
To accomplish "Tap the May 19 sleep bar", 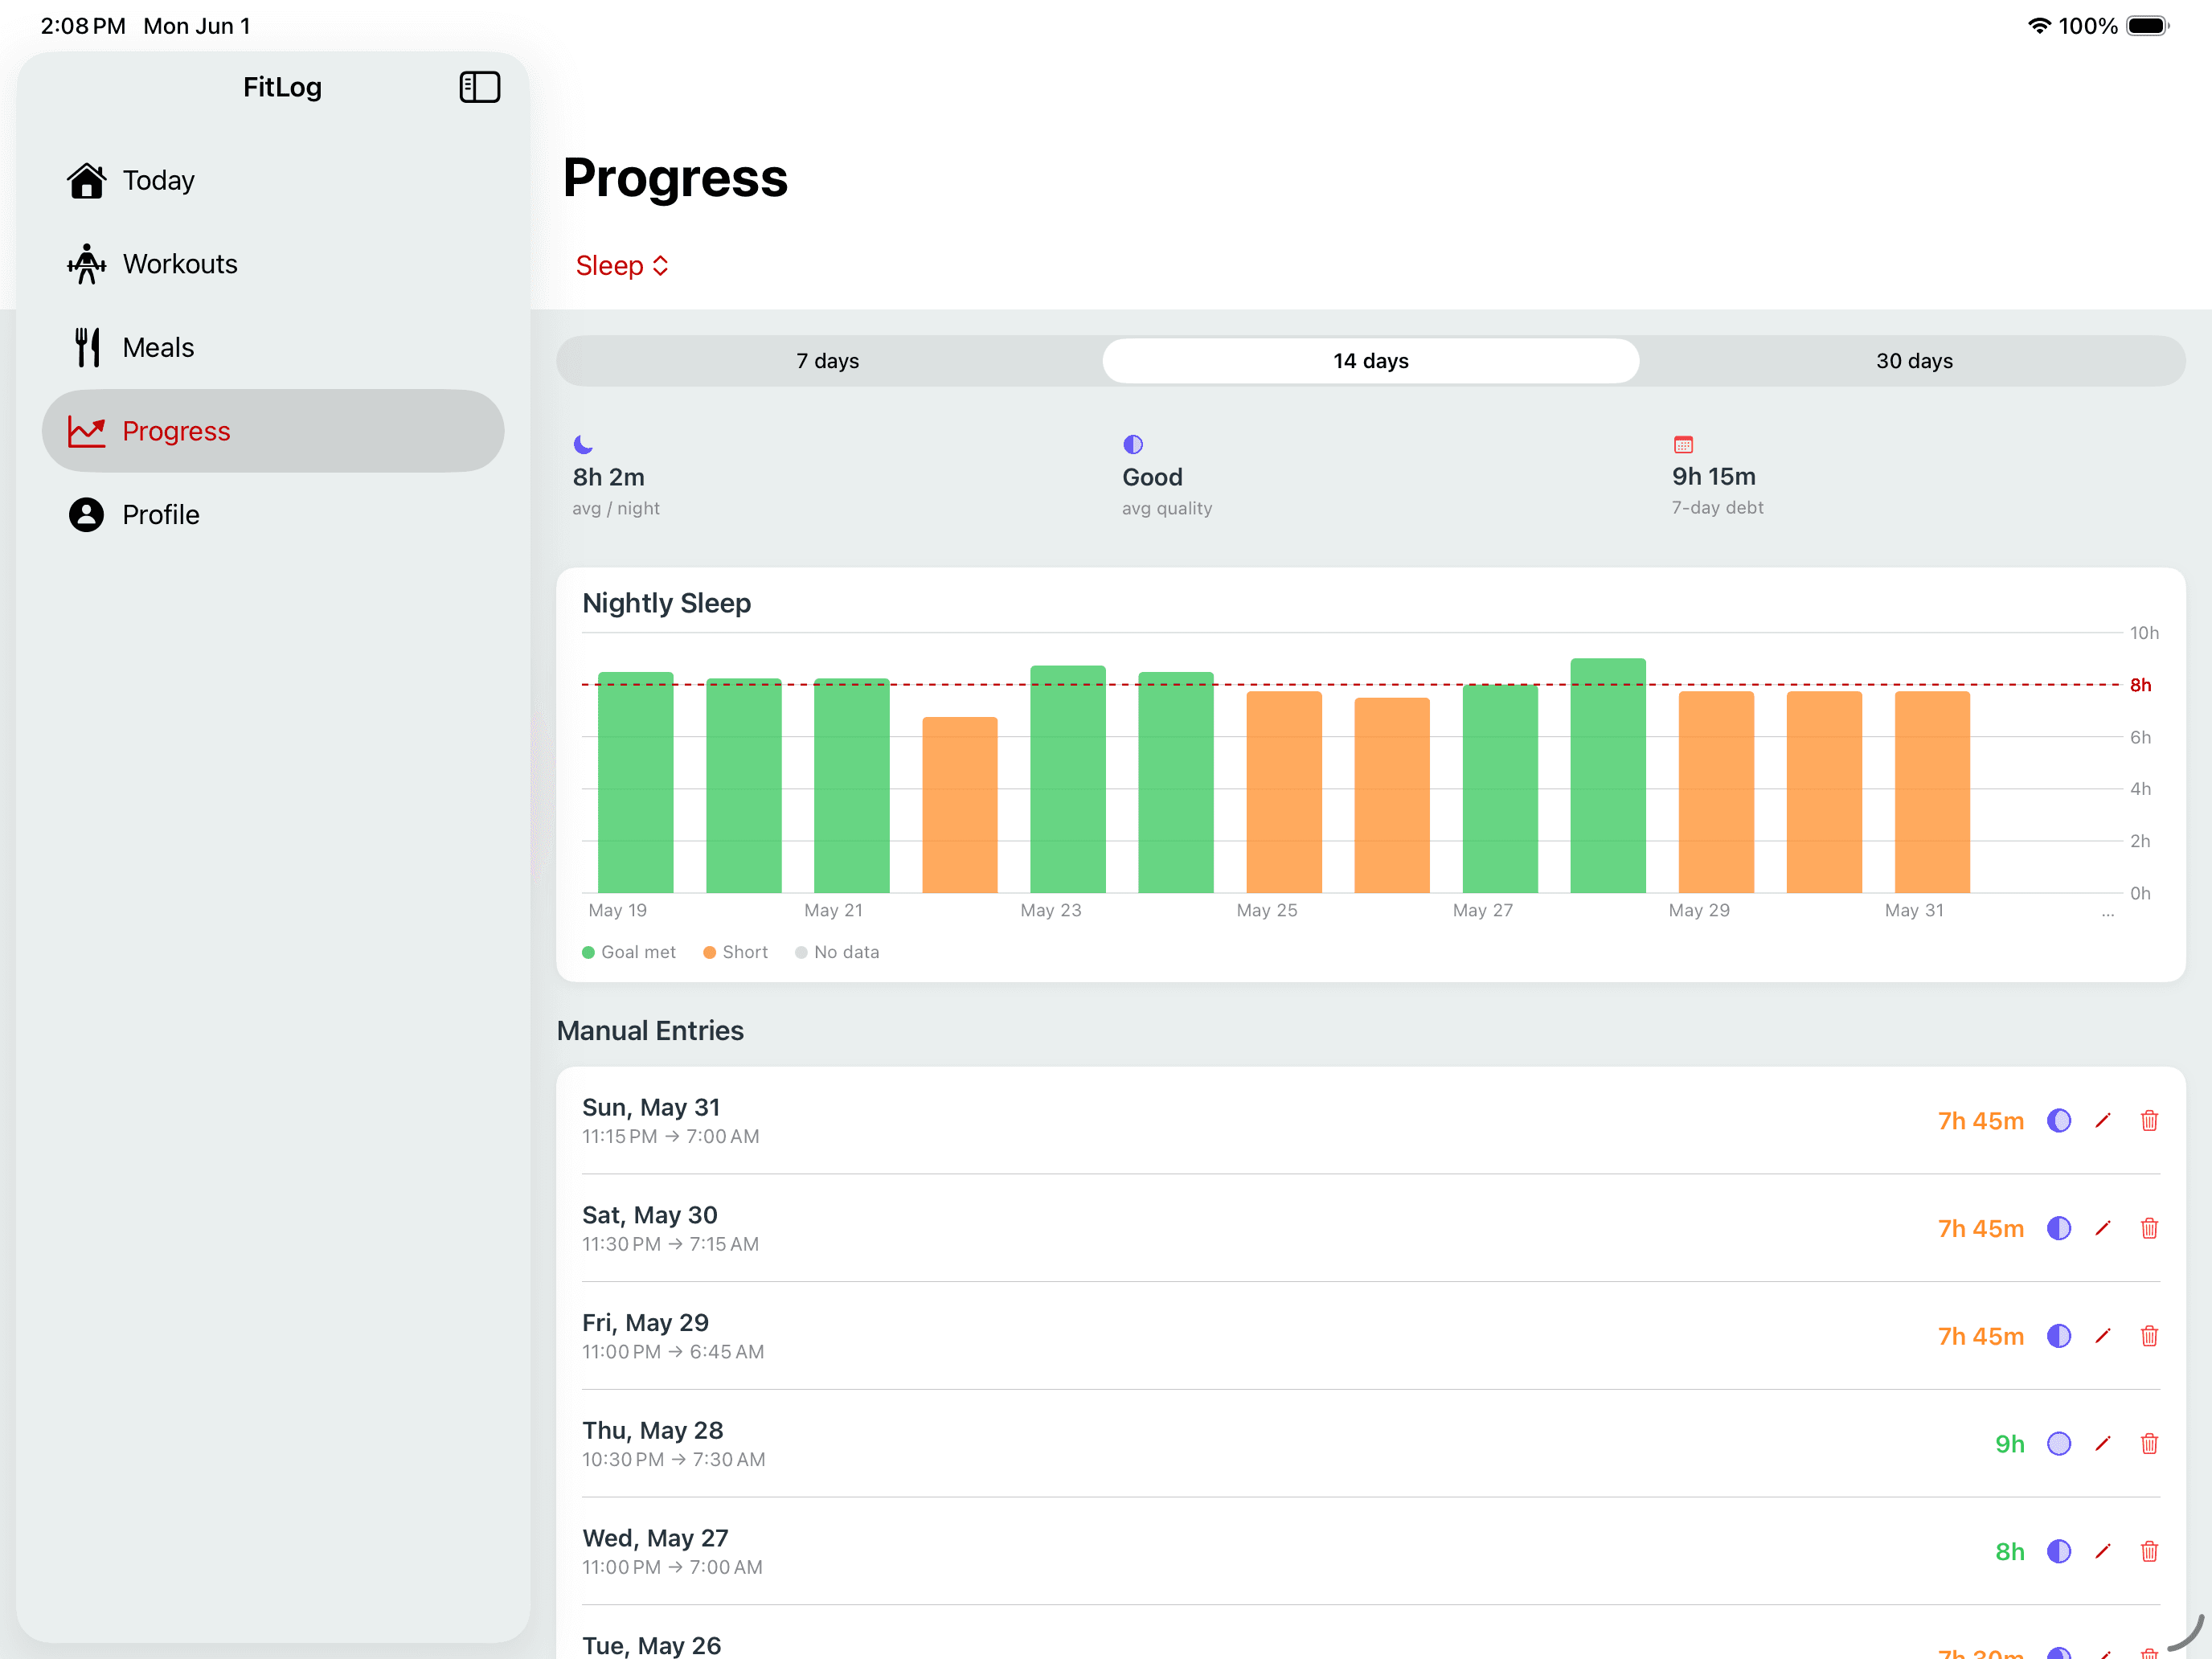I will 636,783.
